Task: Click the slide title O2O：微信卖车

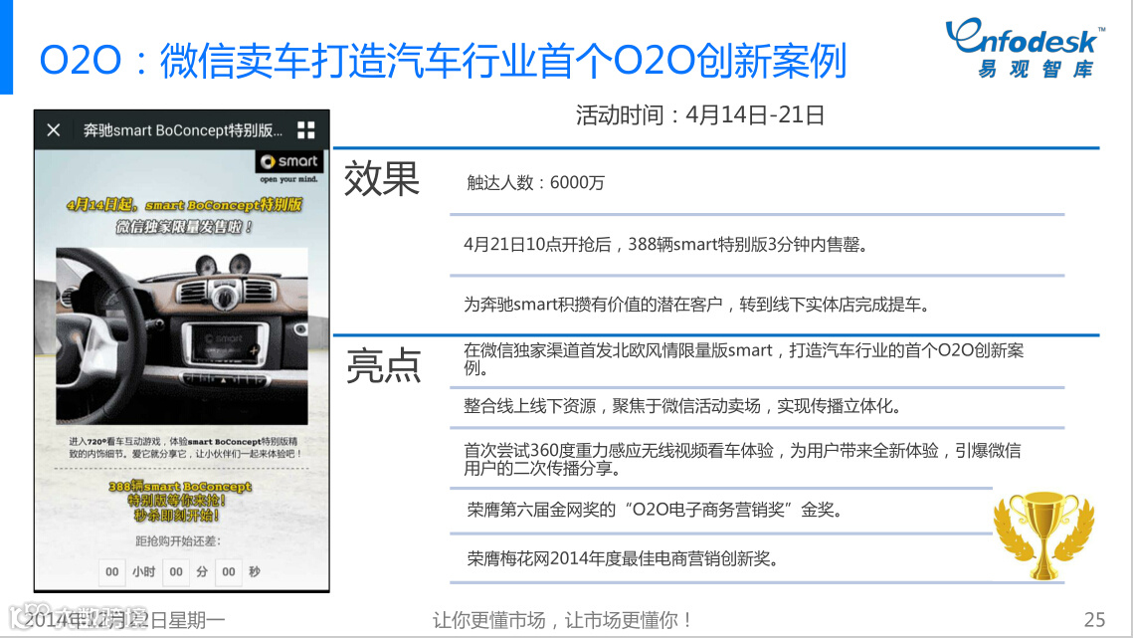Action: (x=443, y=60)
